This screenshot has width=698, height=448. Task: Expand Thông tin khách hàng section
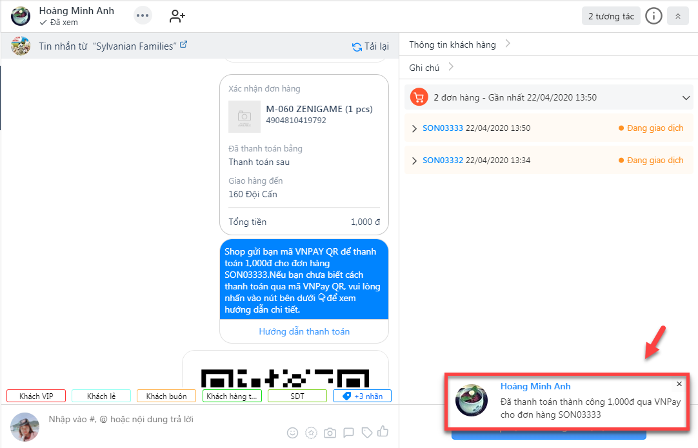(459, 44)
